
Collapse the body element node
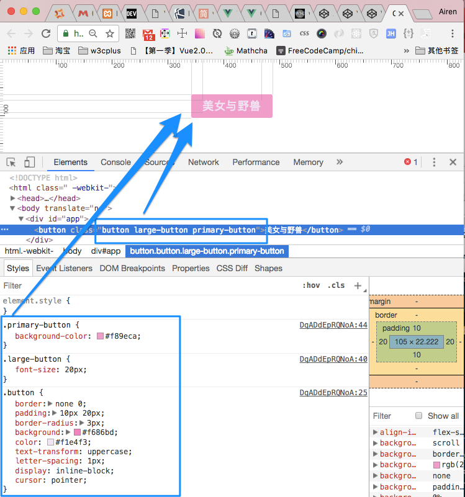tap(12, 208)
